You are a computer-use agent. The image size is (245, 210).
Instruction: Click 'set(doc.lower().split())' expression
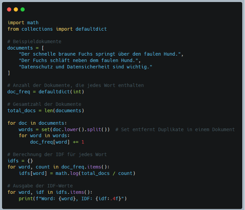pyautogui.click(x=76, y=130)
